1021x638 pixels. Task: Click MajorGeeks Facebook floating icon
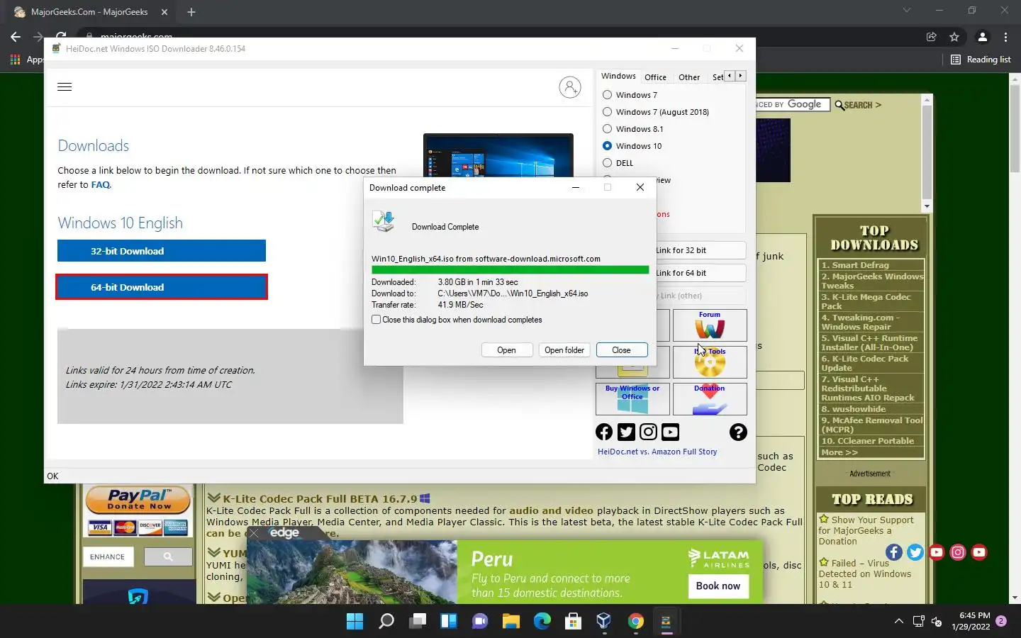pos(894,552)
